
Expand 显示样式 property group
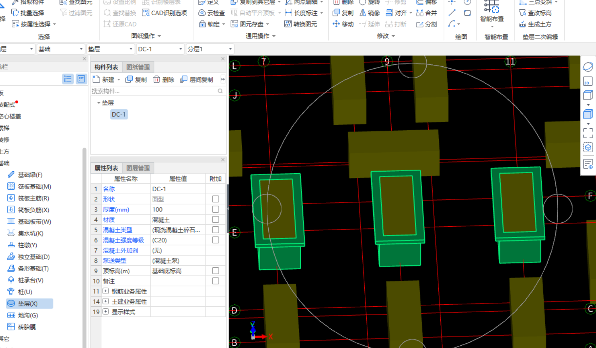point(106,312)
